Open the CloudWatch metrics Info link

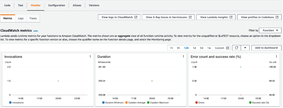[36, 31]
